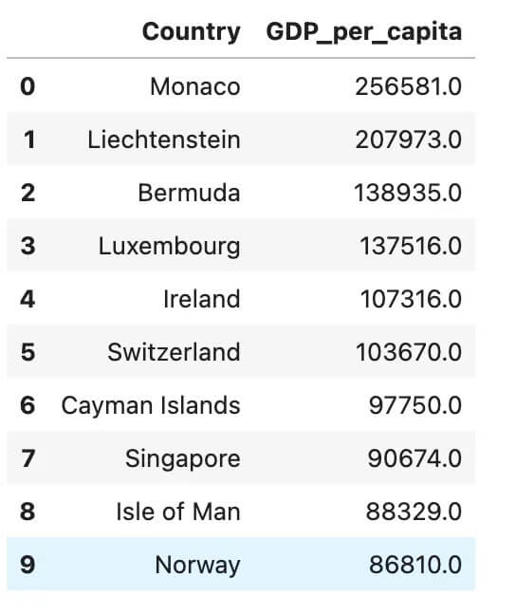Click row index 9
Viewport: 516px width, 615px height.
click(x=28, y=566)
